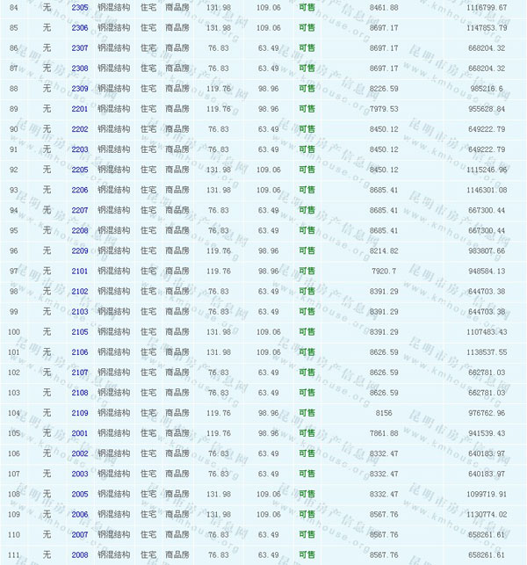Select unit 2307 link

79,47
